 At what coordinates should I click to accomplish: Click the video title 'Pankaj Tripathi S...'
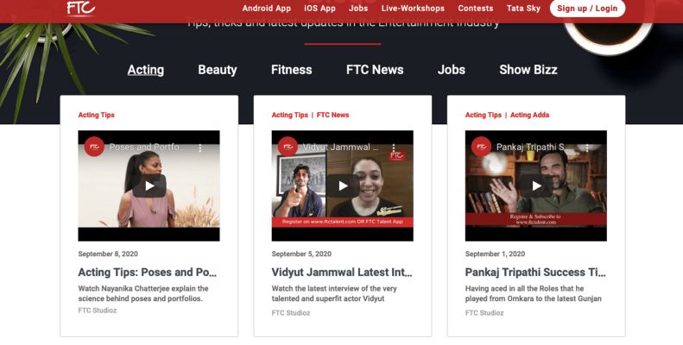[534, 147]
